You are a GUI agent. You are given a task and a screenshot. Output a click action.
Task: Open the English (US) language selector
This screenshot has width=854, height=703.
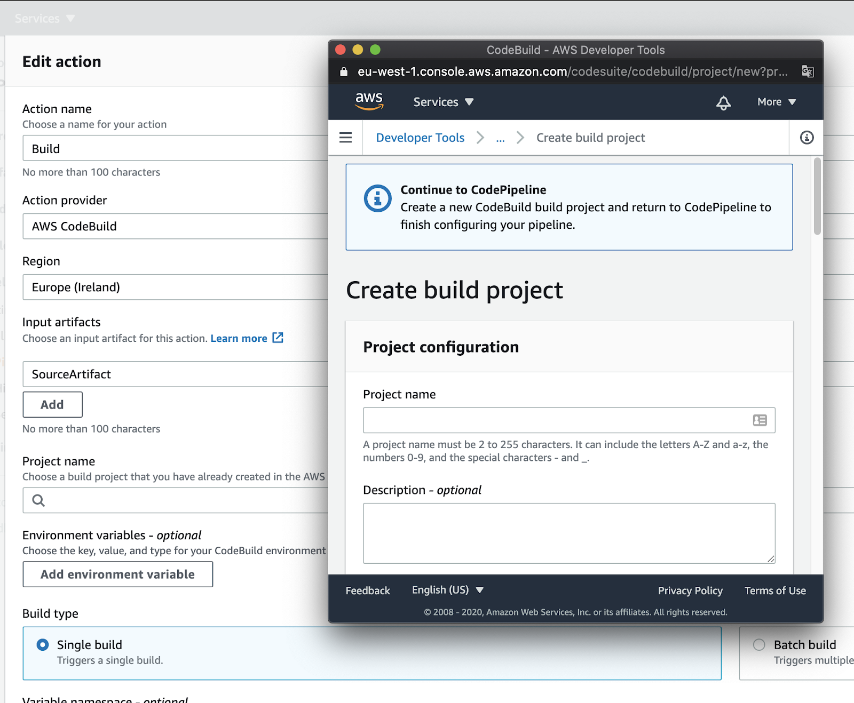click(x=447, y=590)
